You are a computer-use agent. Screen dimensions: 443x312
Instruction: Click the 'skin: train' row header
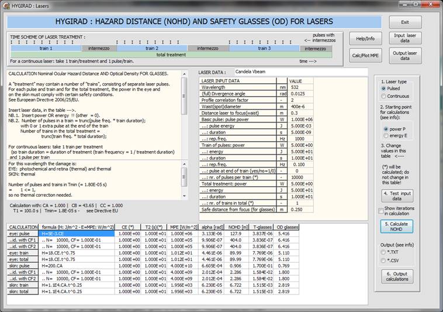23,285
